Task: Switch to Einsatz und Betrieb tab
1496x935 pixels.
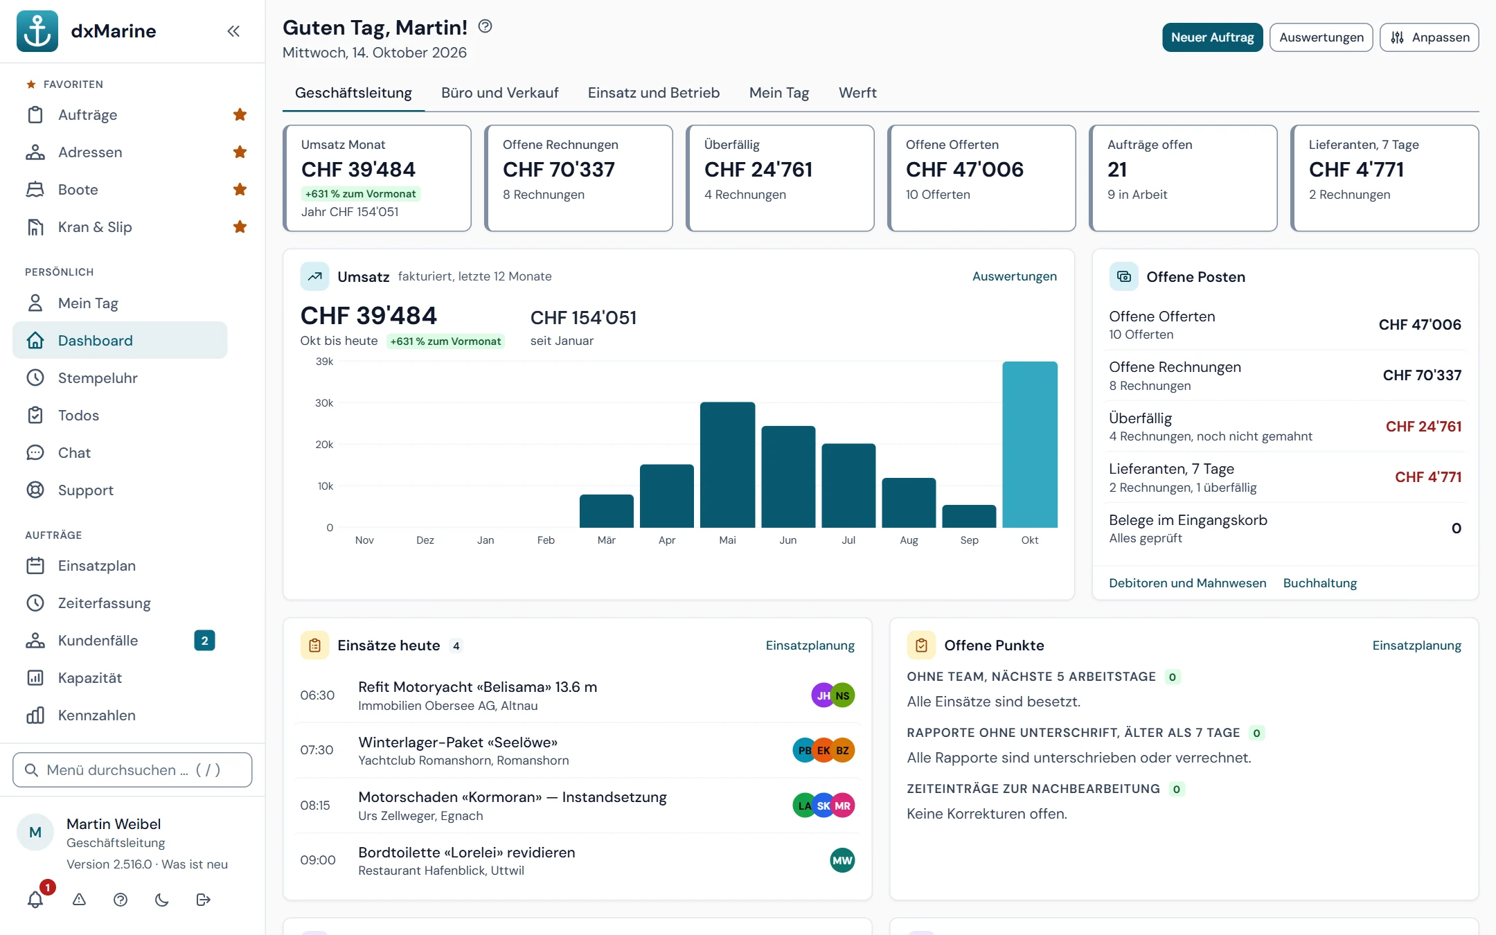Action: tap(653, 93)
